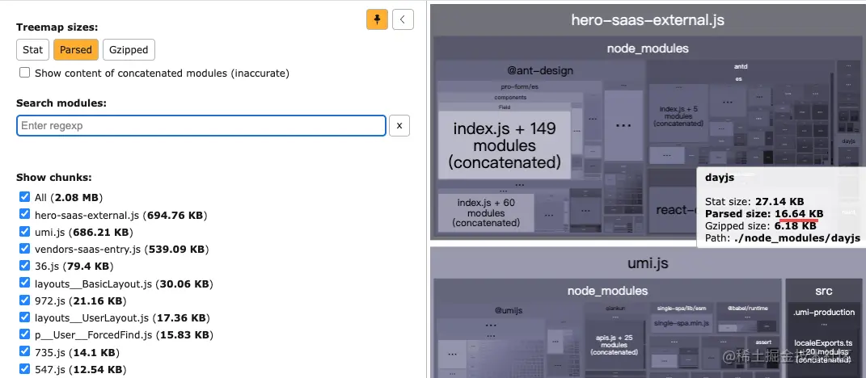This screenshot has width=866, height=378.
Task: Enable Show content of concatenated modules
Action: [x=24, y=73]
